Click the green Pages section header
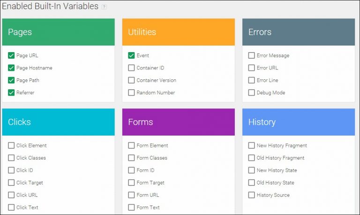This screenshot has width=360, height=215. [58, 32]
